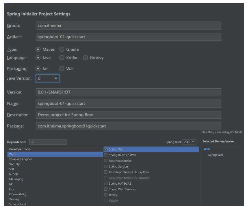Open the Spring Boot version dropdown

tap(189, 142)
